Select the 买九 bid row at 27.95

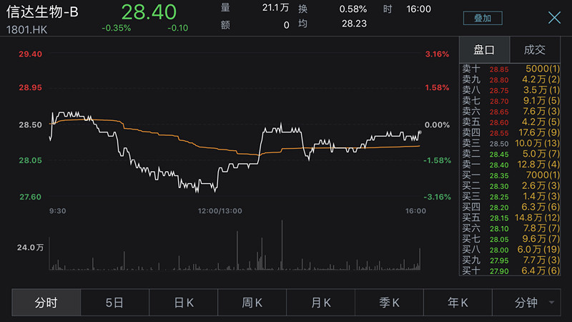(x=511, y=260)
